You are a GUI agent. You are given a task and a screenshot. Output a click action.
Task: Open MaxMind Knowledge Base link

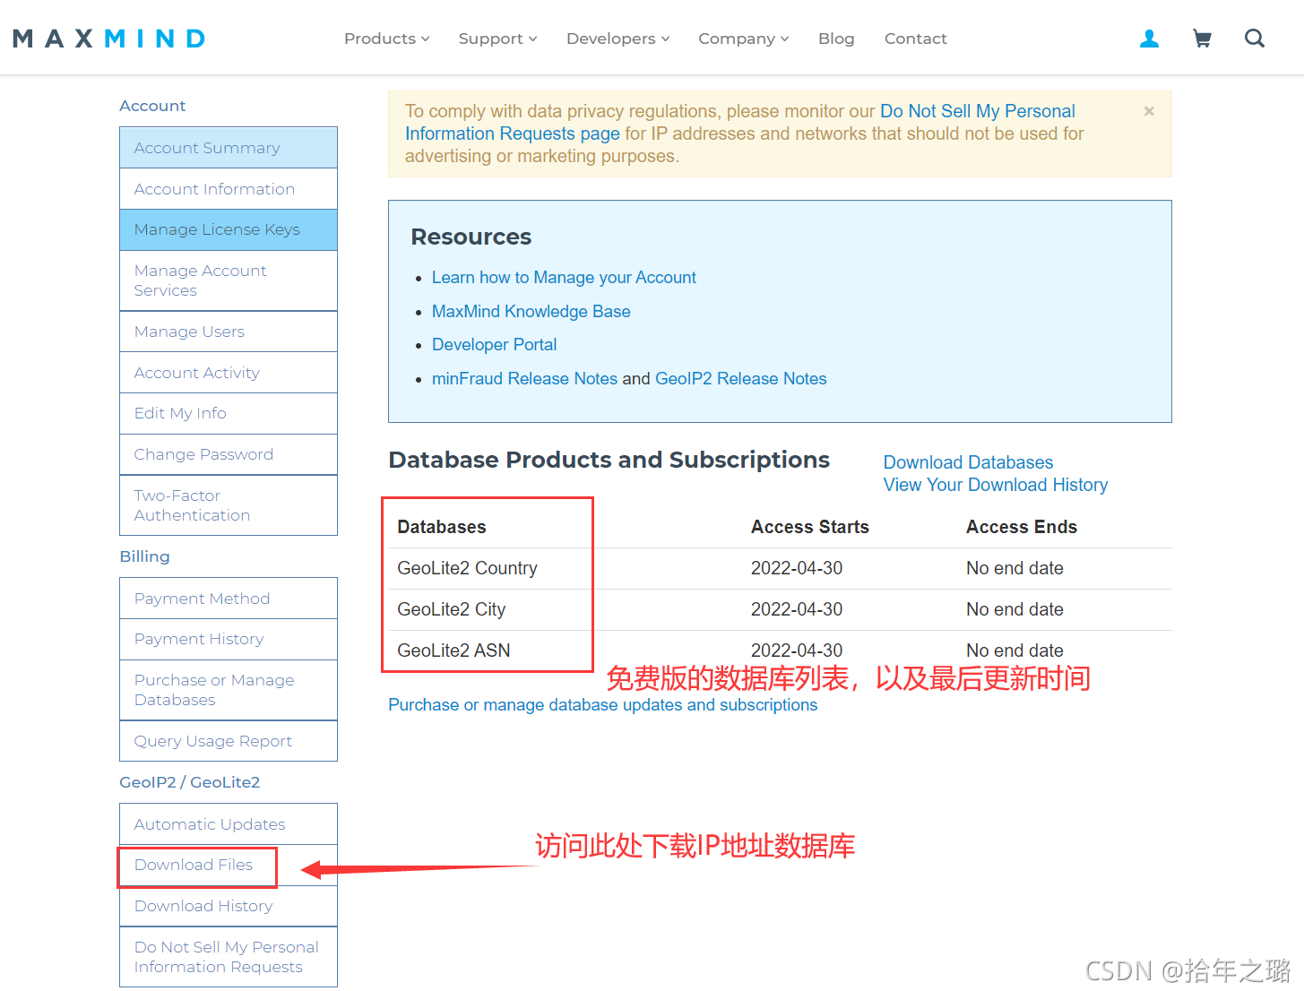[x=531, y=311]
